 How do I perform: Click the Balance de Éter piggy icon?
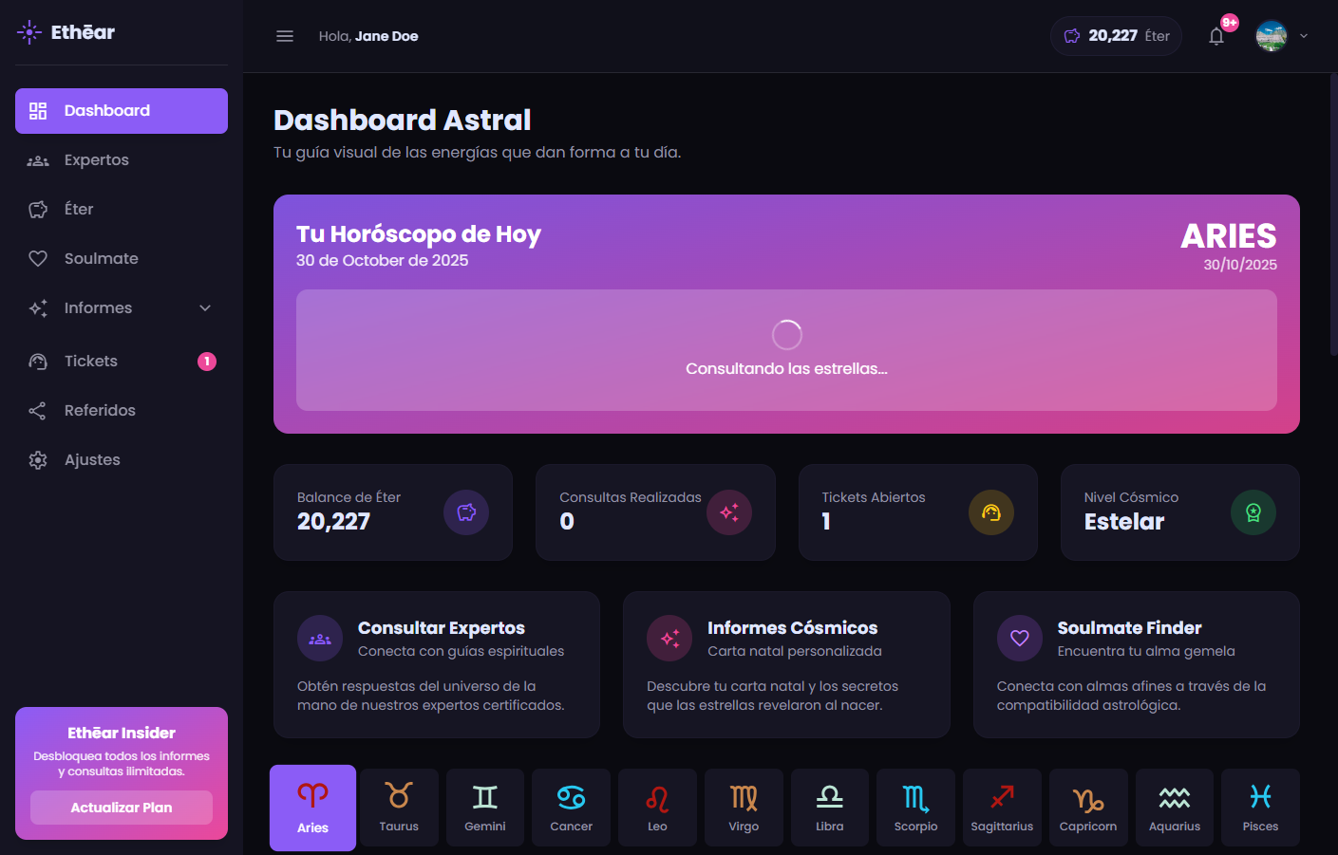466,512
